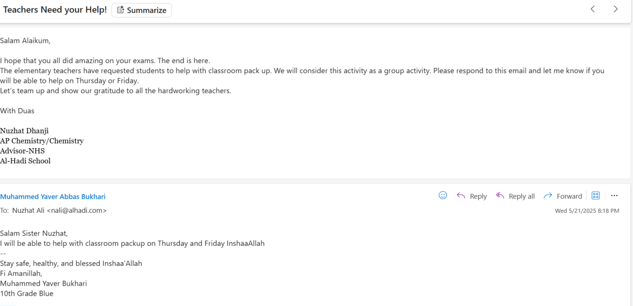Click the subject "Teachers Need your Help!"
The width and height of the screenshot is (633, 306).
[55, 10]
